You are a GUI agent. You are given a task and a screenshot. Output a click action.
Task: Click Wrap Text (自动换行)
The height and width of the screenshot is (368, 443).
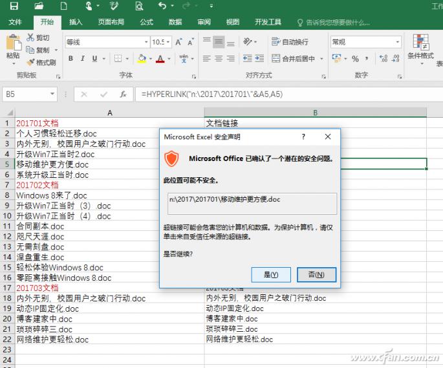[x=290, y=42]
